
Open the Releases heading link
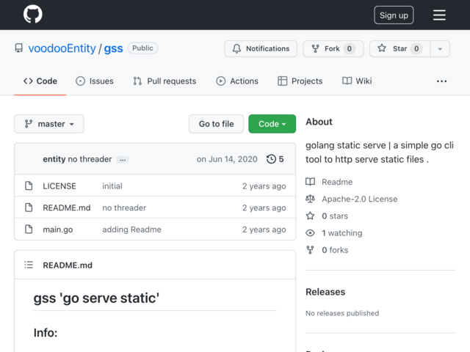pos(325,292)
